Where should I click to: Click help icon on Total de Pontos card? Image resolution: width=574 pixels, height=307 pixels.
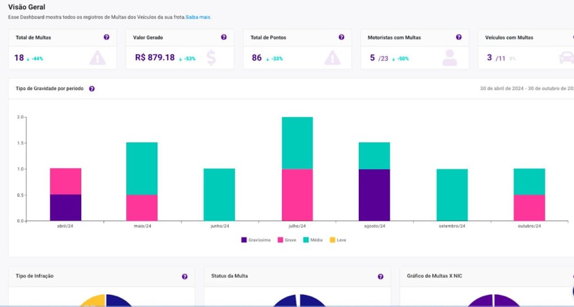point(341,37)
